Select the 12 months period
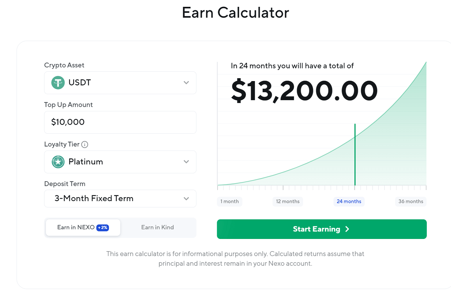Image resolution: width=451 pixels, height=293 pixels. [288, 201]
